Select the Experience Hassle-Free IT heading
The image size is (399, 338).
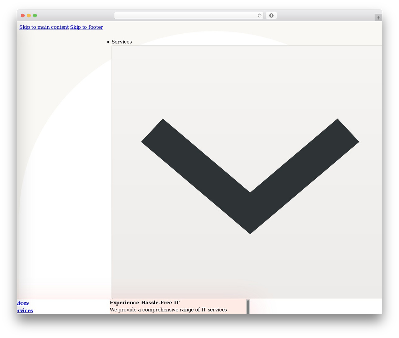[145, 302]
